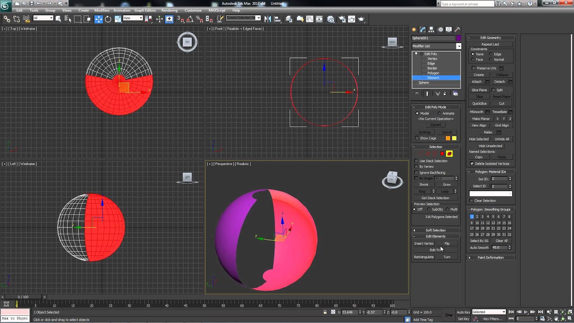Viewport: 574px width, 323px height.
Task: Enable Preserve UVs checkbox
Action: [474, 68]
